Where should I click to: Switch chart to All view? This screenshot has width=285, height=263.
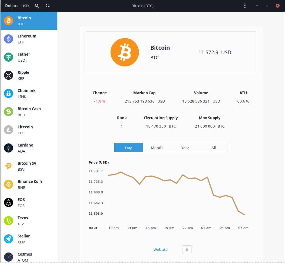click(x=213, y=148)
